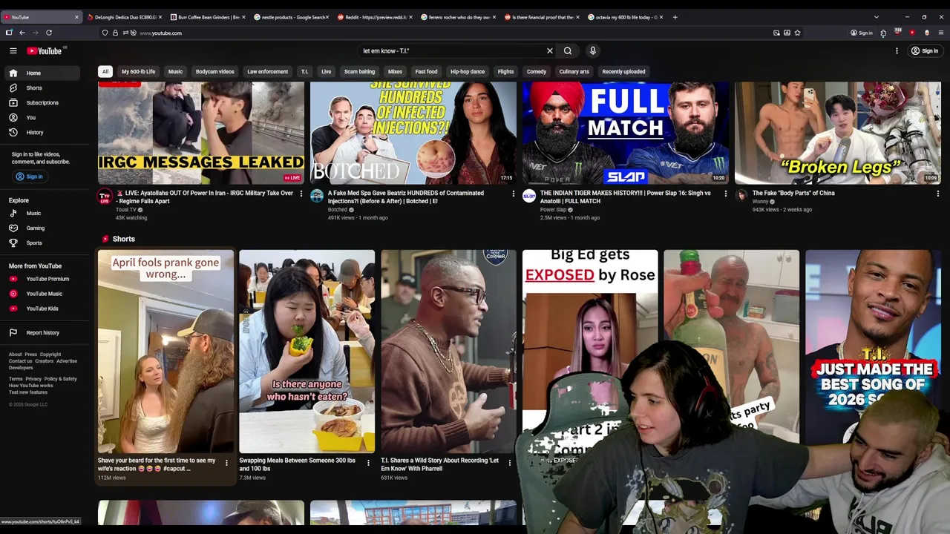The height and width of the screenshot is (534, 950).
Task: Switch to 'nestle products - Google Search' tab
Action: click(x=292, y=17)
